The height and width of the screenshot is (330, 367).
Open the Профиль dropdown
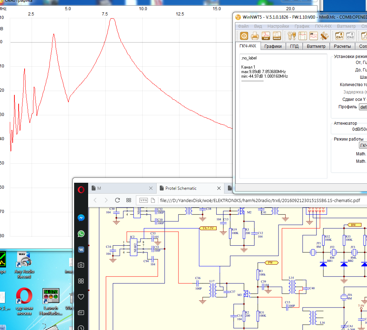(363, 107)
